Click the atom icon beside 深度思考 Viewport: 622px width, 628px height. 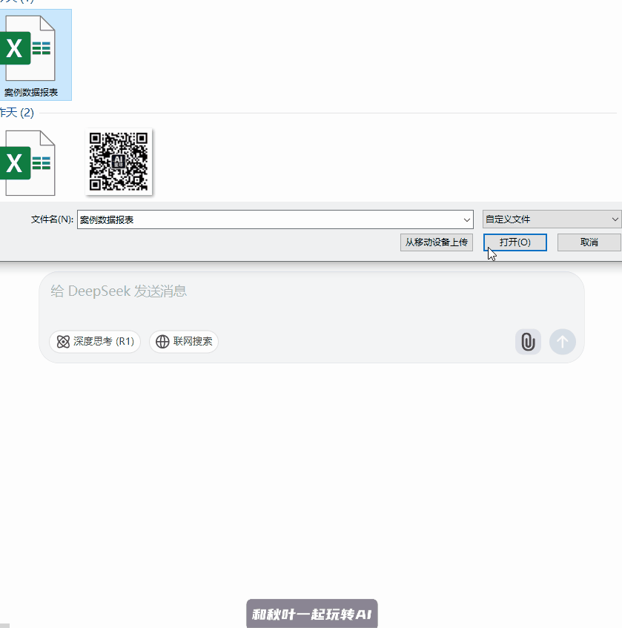pyautogui.click(x=63, y=342)
